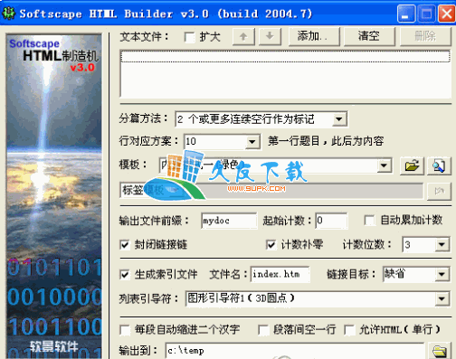This screenshot has height=359, width=456.
Task: Click the 输出文件前缀 field containing mydoc
Action: [x=229, y=221]
